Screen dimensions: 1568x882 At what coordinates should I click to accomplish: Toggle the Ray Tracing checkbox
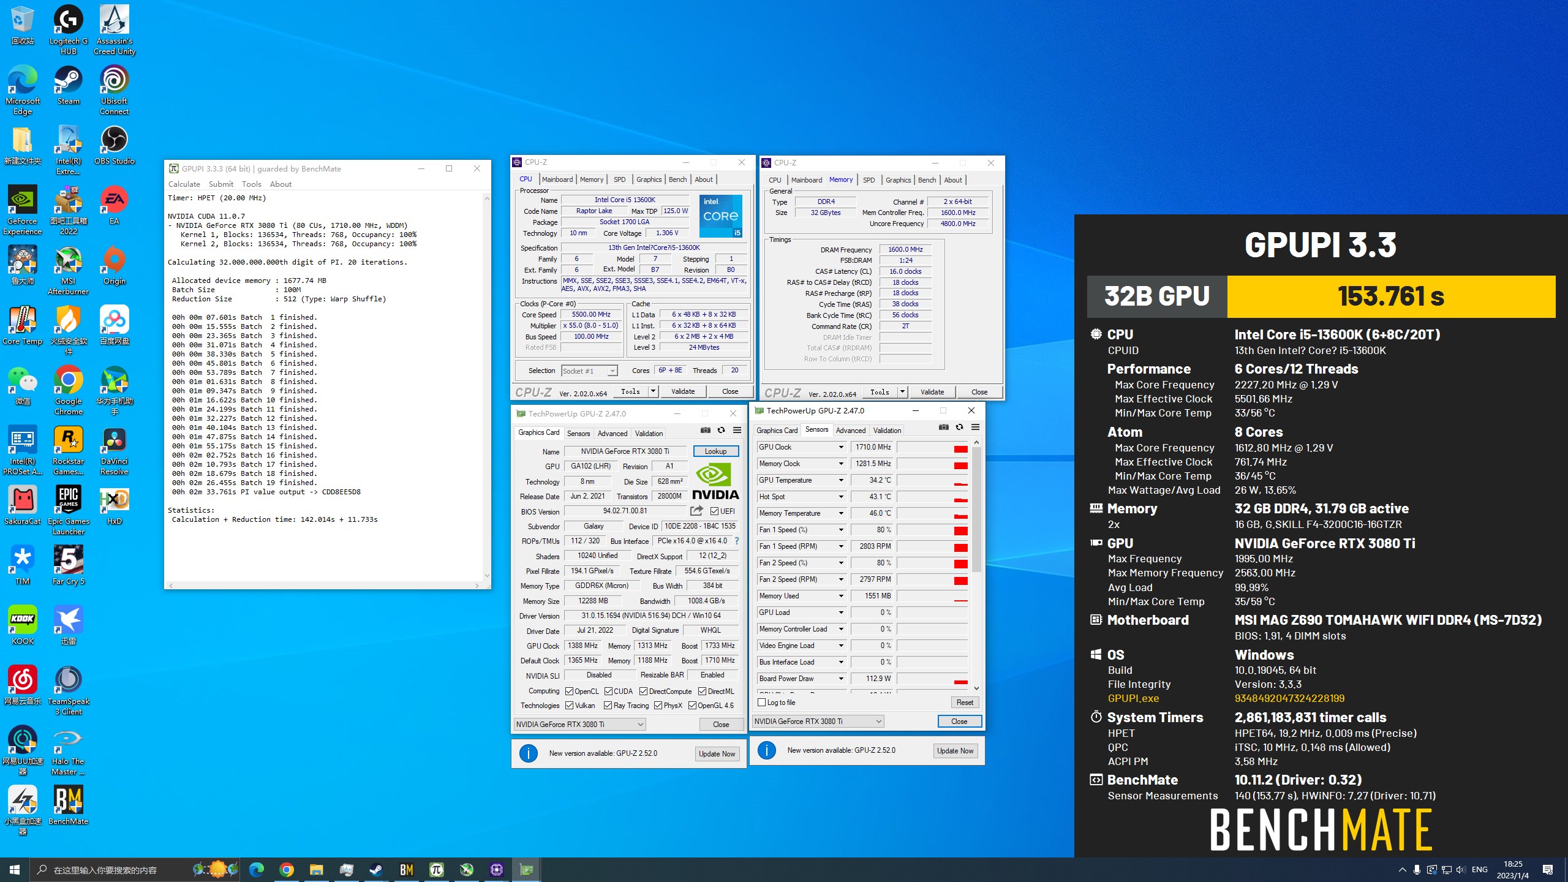[x=608, y=706]
